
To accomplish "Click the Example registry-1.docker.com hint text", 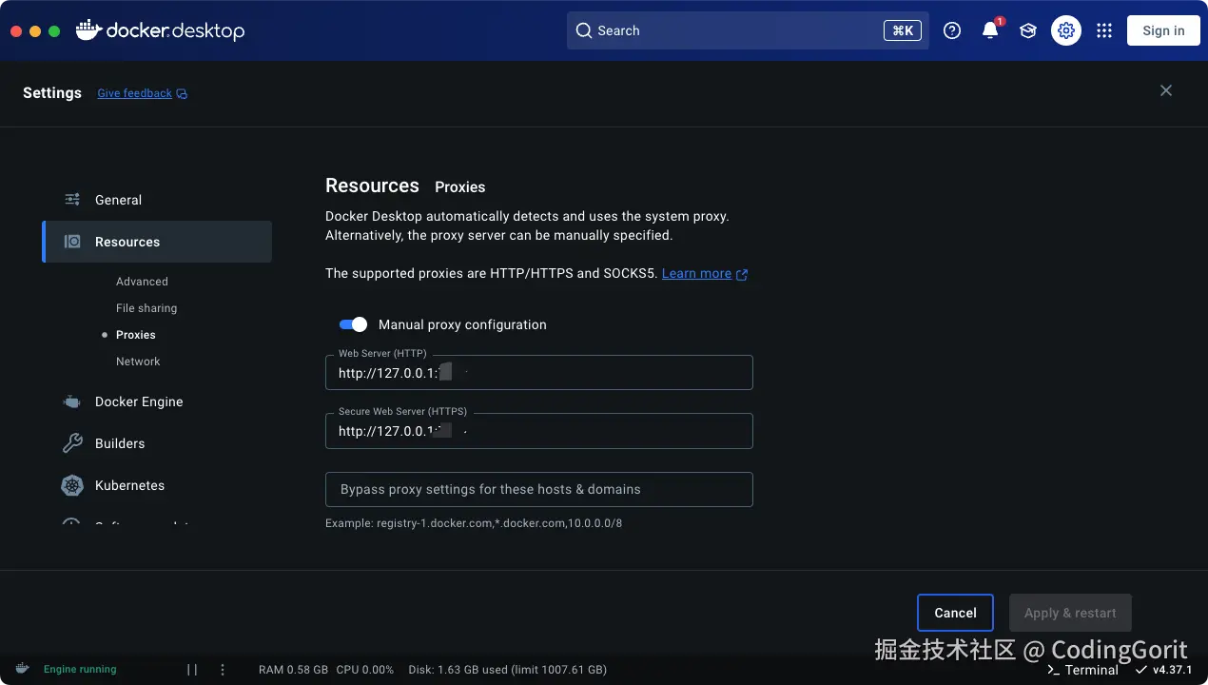I will 474,523.
